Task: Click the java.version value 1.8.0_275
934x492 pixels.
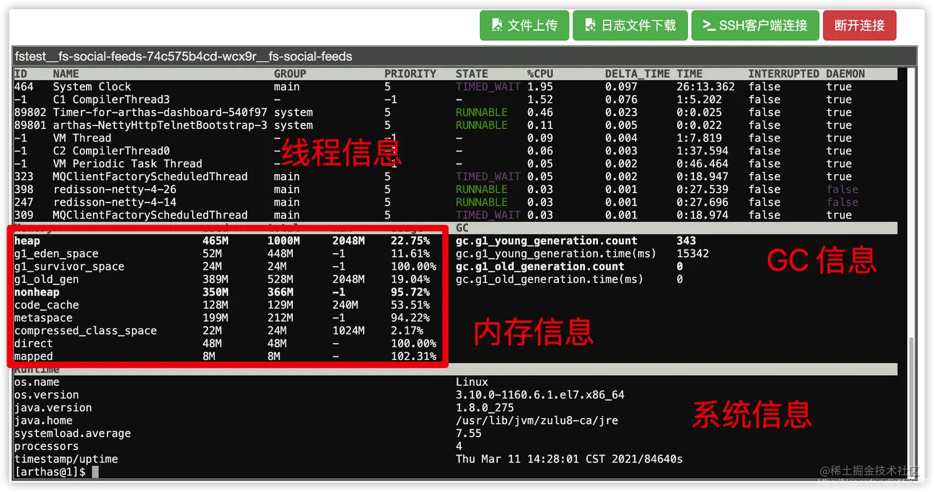Action: [x=485, y=408]
